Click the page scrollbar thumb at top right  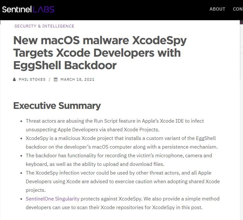(241, 22)
